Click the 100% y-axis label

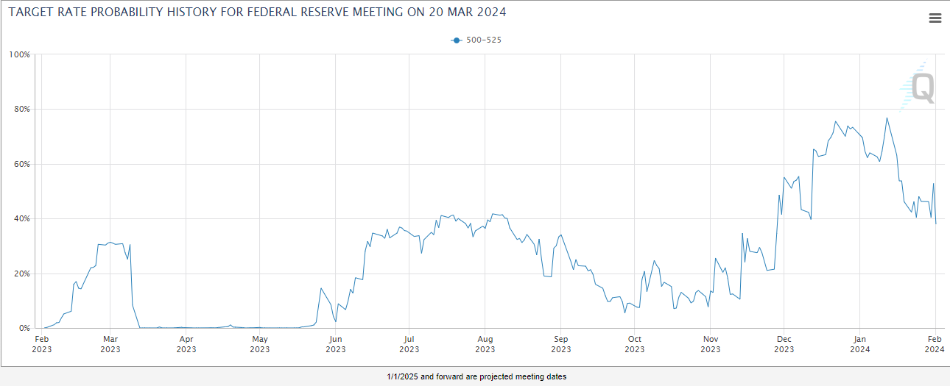point(19,54)
